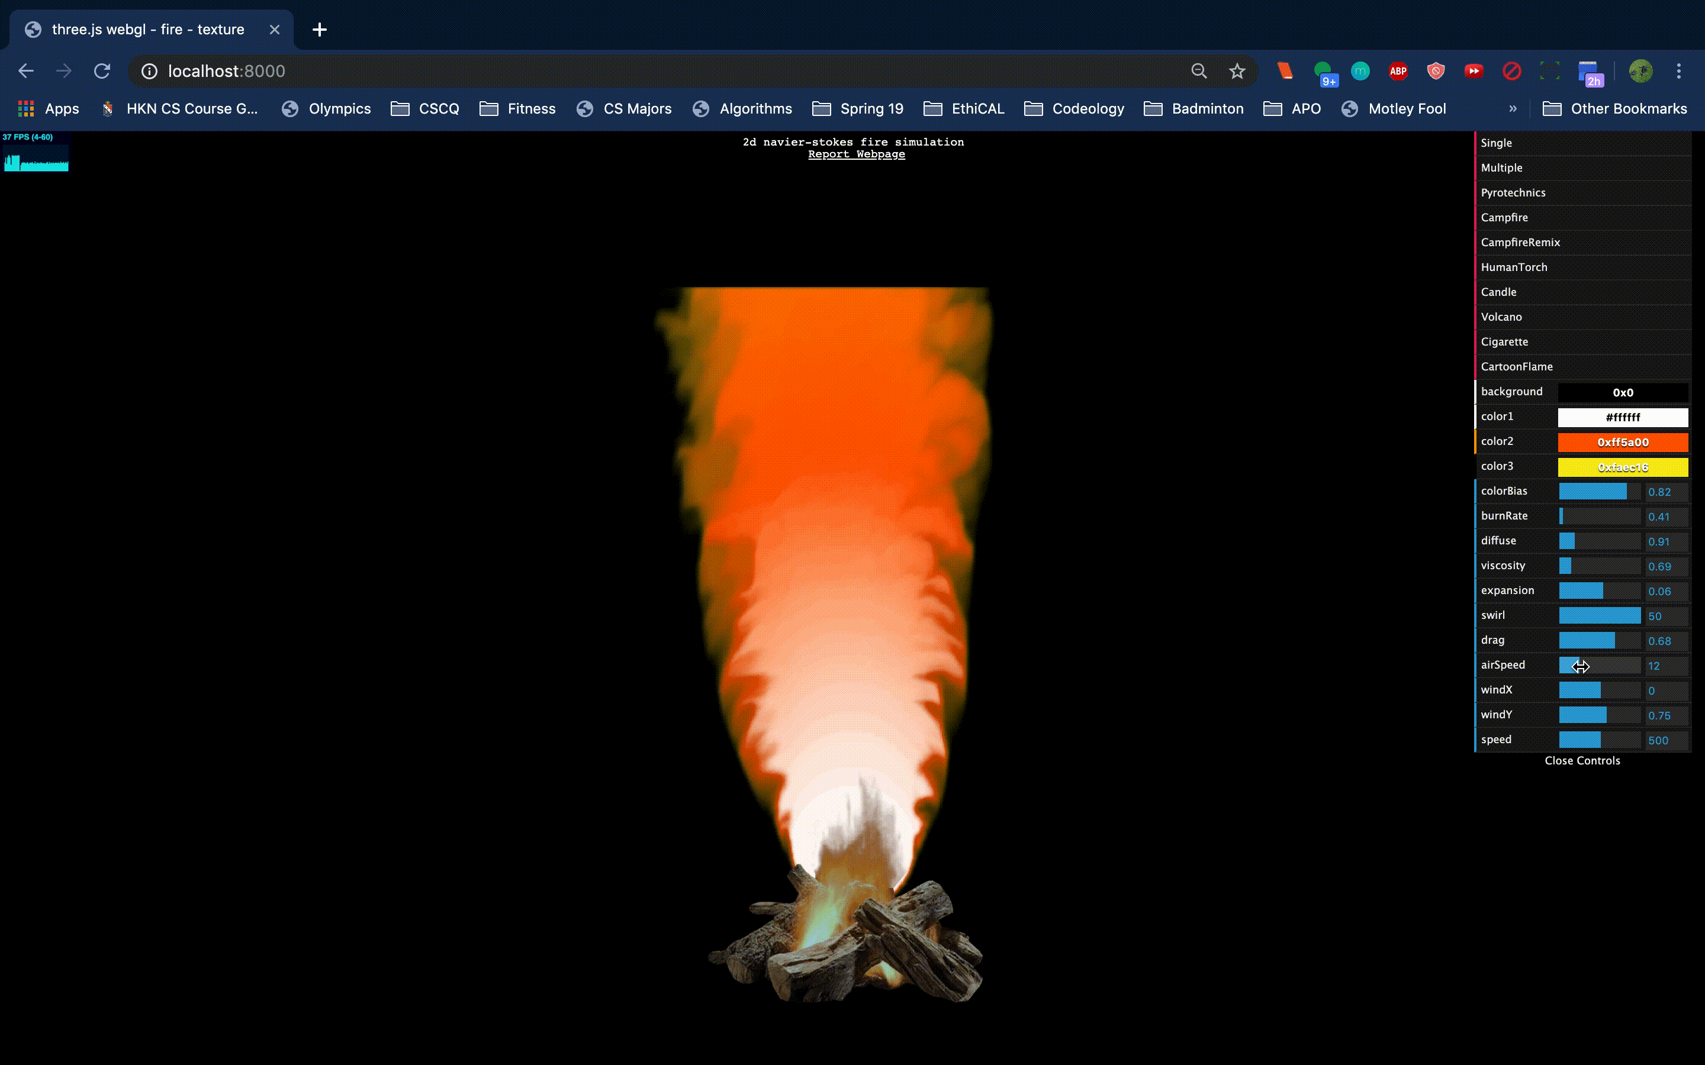This screenshot has height=1065, width=1705.
Task: Open a new tab with plus button
Action: coord(319,30)
